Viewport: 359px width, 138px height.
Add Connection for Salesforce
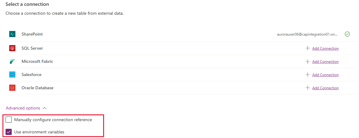click(325, 75)
